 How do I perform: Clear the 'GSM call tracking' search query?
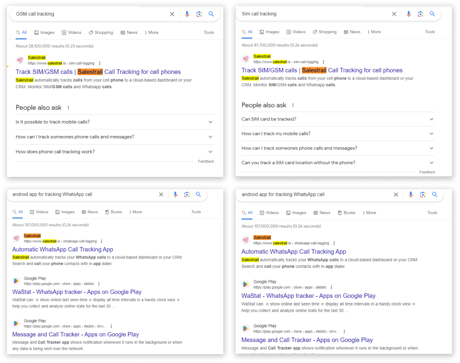tap(172, 14)
